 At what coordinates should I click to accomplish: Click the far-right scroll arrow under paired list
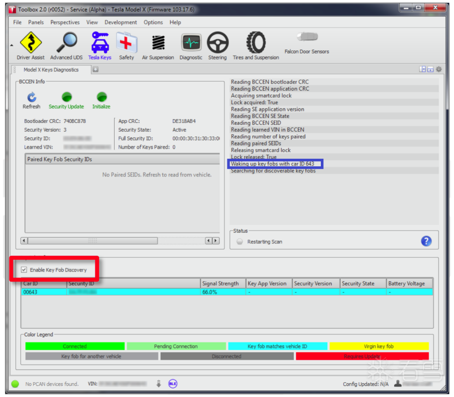pyautogui.click(x=216, y=241)
